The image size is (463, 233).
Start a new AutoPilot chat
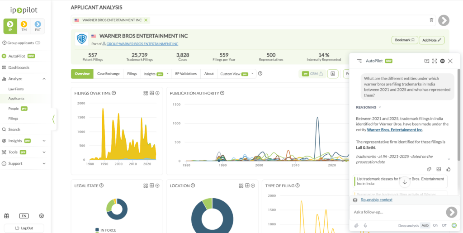pos(427,61)
